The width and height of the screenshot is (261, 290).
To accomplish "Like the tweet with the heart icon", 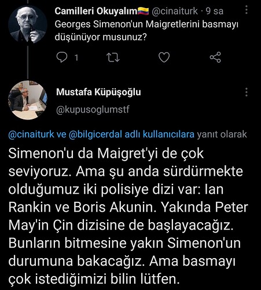I will [x=164, y=57].
